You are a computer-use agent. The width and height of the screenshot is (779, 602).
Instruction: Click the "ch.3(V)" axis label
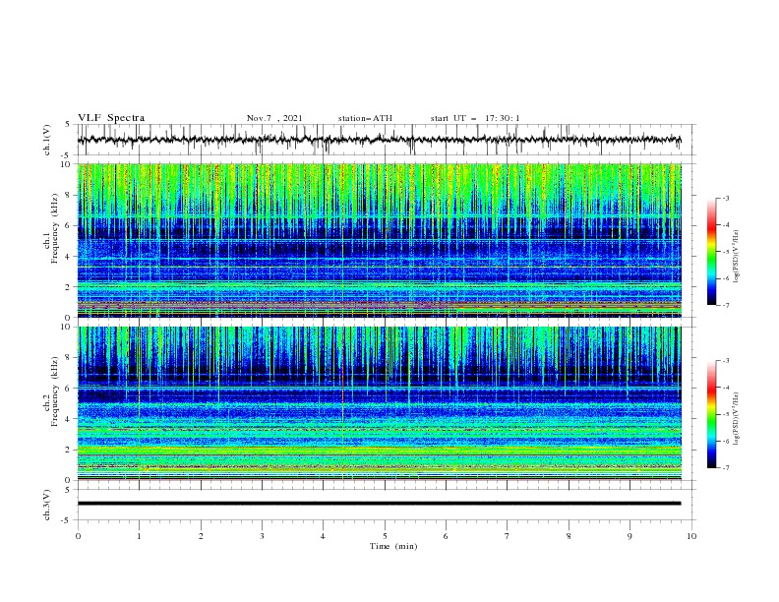[x=47, y=505]
